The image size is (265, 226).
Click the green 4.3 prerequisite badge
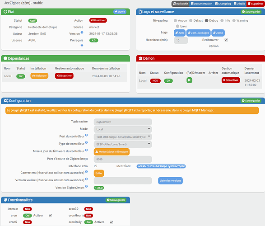click(x=93, y=40)
